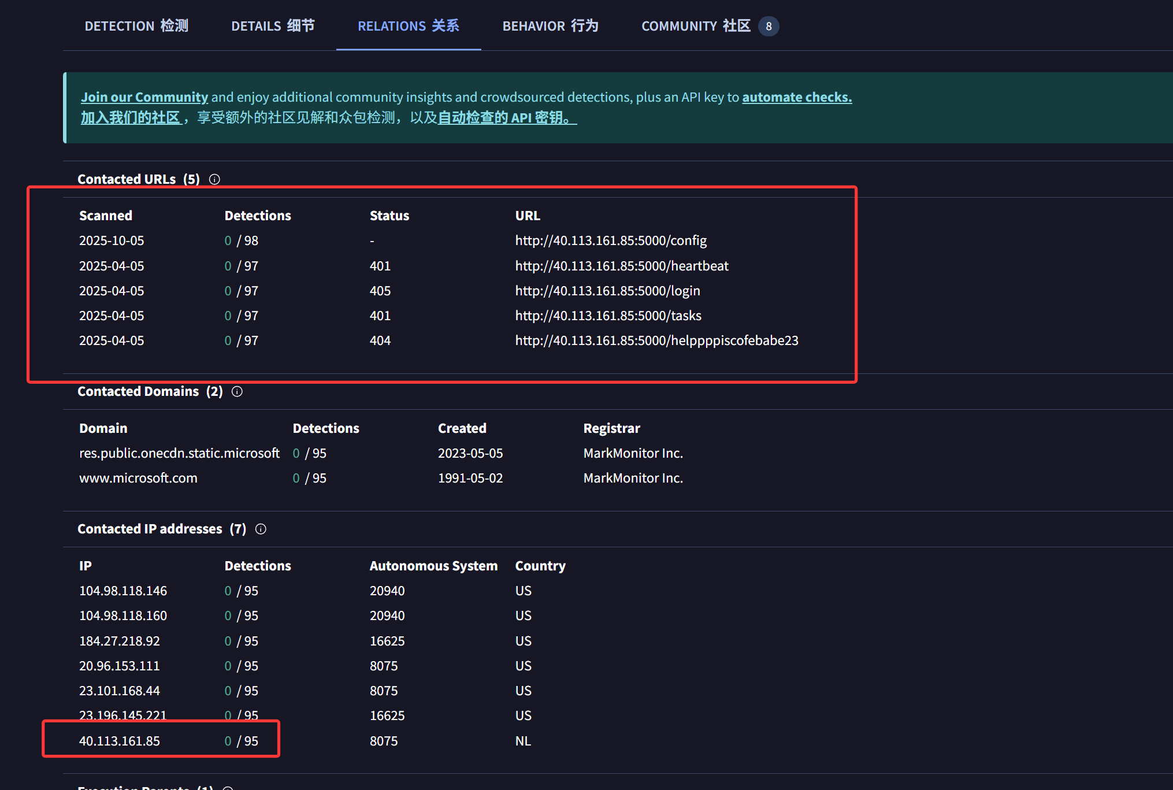Click the automate checks link
Viewport: 1173px width, 790px height.
coord(796,97)
